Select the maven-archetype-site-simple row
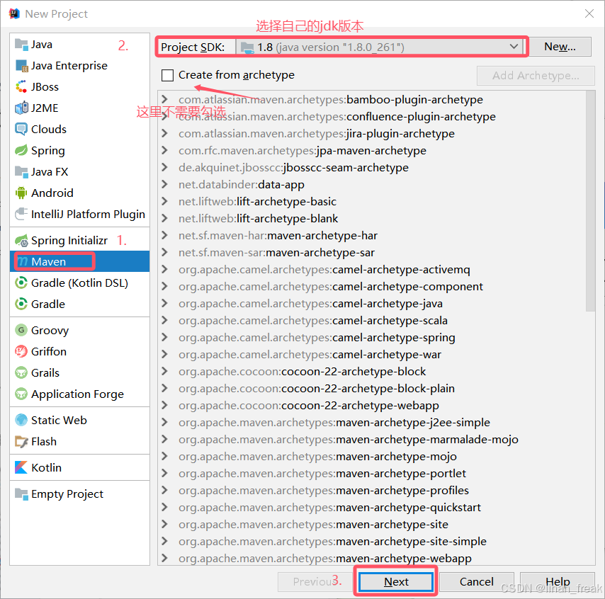 pyautogui.click(x=371, y=541)
